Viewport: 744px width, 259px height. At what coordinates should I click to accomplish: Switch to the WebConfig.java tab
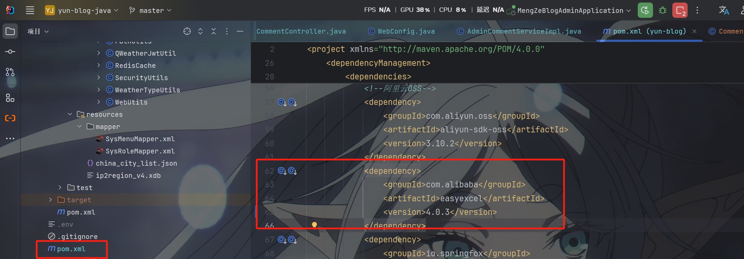pyautogui.click(x=401, y=31)
